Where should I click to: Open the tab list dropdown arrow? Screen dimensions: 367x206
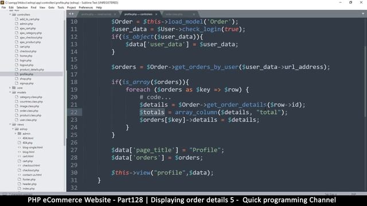tap(363, 14)
